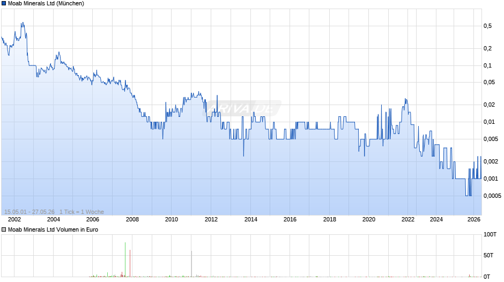The image size is (504, 282).
Task: Click the 2016 x-axis label
Action: click(x=290, y=219)
